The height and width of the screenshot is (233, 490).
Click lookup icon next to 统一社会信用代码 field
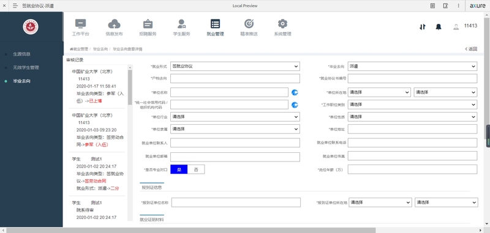[295, 105]
